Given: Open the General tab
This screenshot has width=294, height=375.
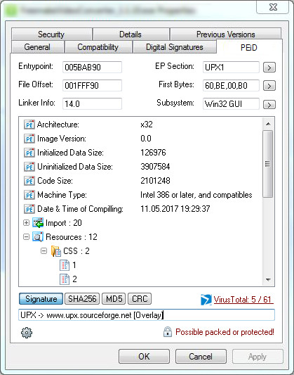Looking at the screenshot, I should pyautogui.click(x=37, y=47).
